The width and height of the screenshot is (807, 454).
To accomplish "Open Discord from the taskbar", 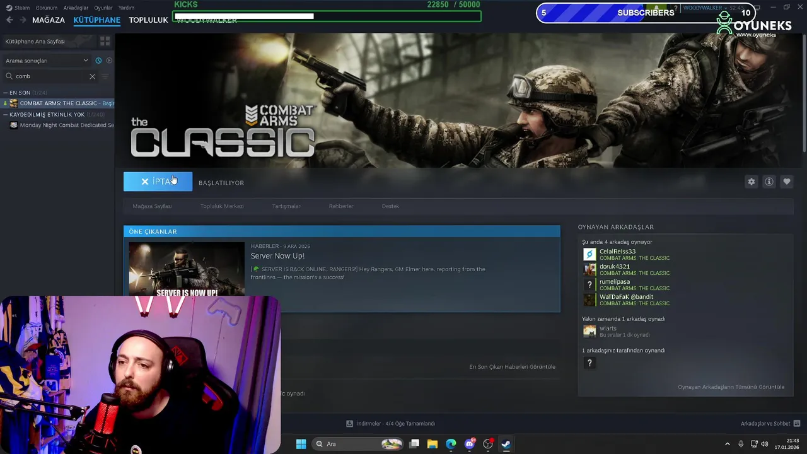I will tap(469, 444).
